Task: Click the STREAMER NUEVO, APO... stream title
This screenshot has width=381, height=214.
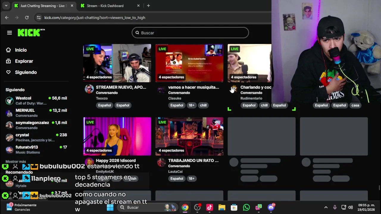Action: point(121,87)
